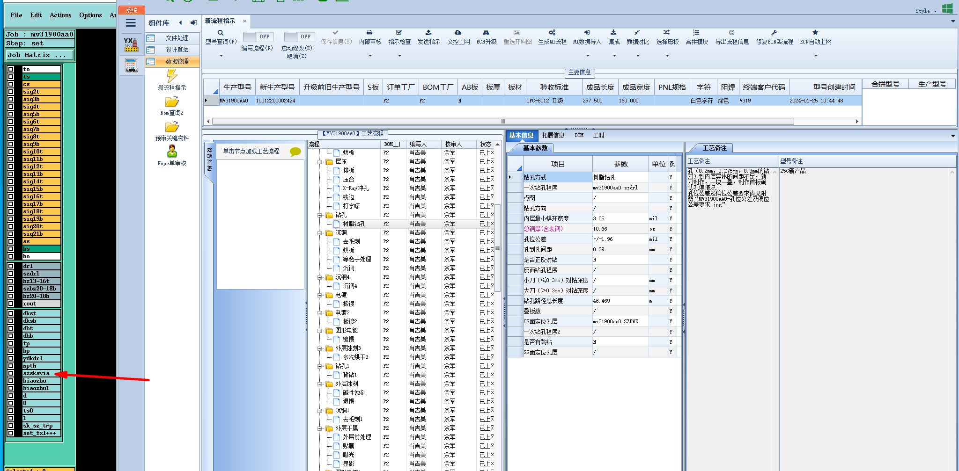The width and height of the screenshot is (959, 471).
Task: Click the 树脂钻孔 row in process tree
Action: pos(401,224)
